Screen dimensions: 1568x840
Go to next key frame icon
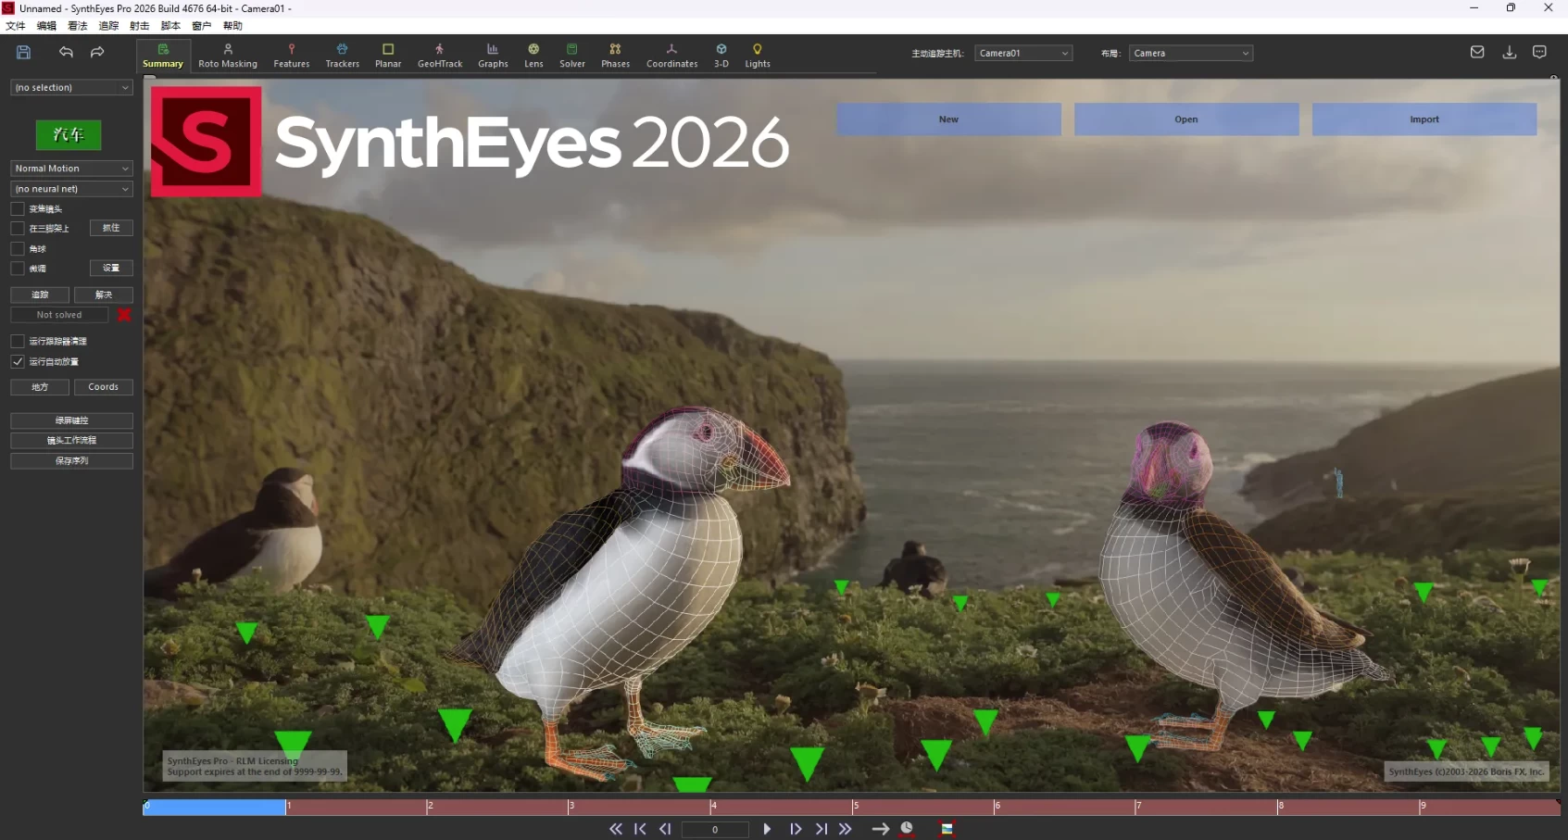822,829
